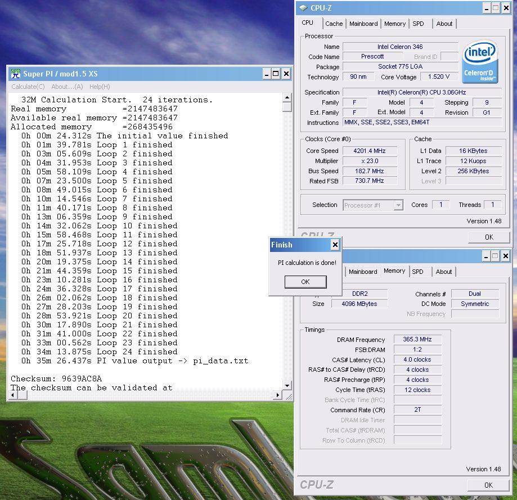
Task: Minimize the lower CPU-Z Memory window
Action: 486,256
